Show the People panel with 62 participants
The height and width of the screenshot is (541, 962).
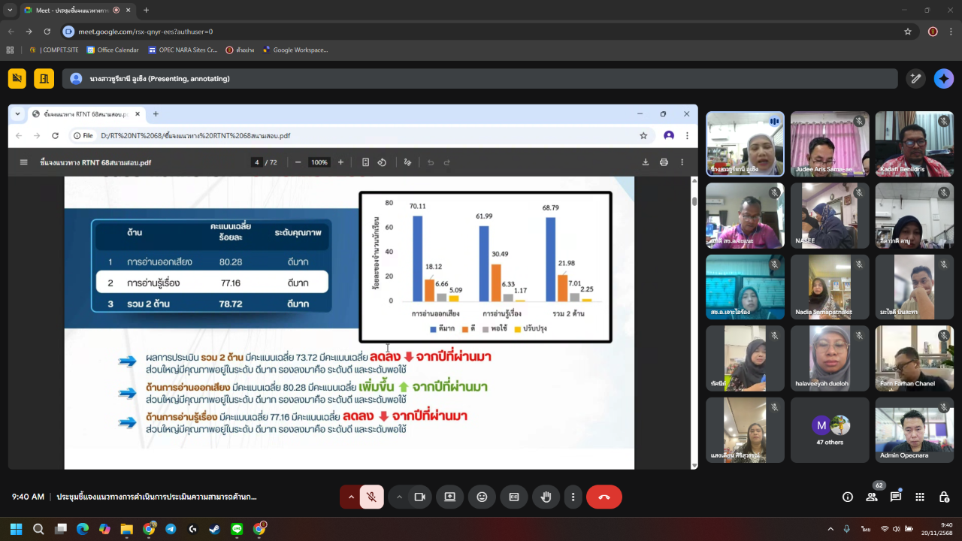pyautogui.click(x=872, y=497)
